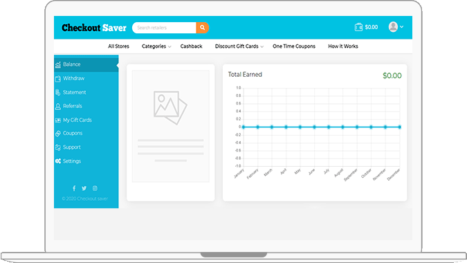Focus the Search retailers input field
The width and height of the screenshot is (467, 263).
[164, 28]
